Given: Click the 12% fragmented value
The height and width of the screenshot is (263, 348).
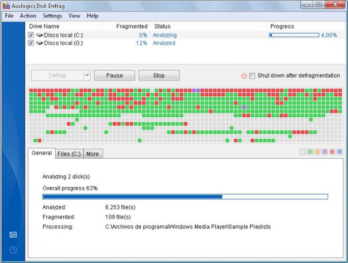Looking at the screenshot, I should click(142, 43).
